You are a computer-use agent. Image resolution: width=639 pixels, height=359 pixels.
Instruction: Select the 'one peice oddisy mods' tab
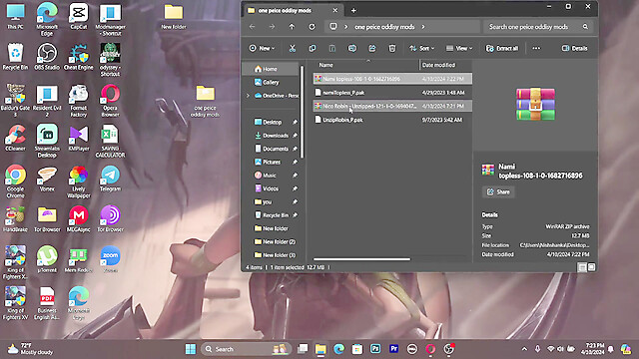point(293,11)
